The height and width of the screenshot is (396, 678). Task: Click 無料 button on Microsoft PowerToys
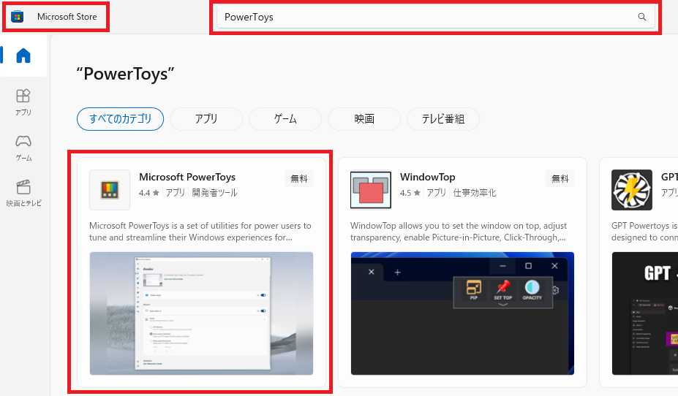click(299, 178)
